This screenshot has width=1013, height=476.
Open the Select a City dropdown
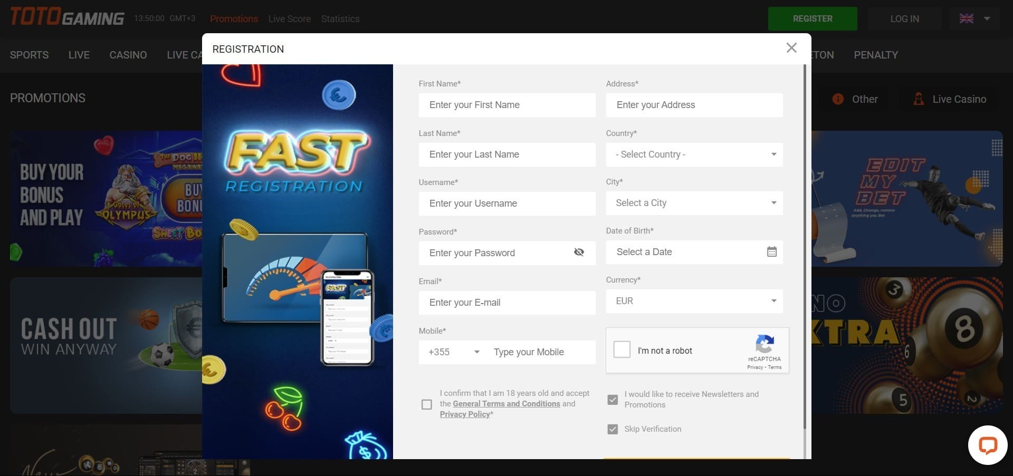[694, 203]
